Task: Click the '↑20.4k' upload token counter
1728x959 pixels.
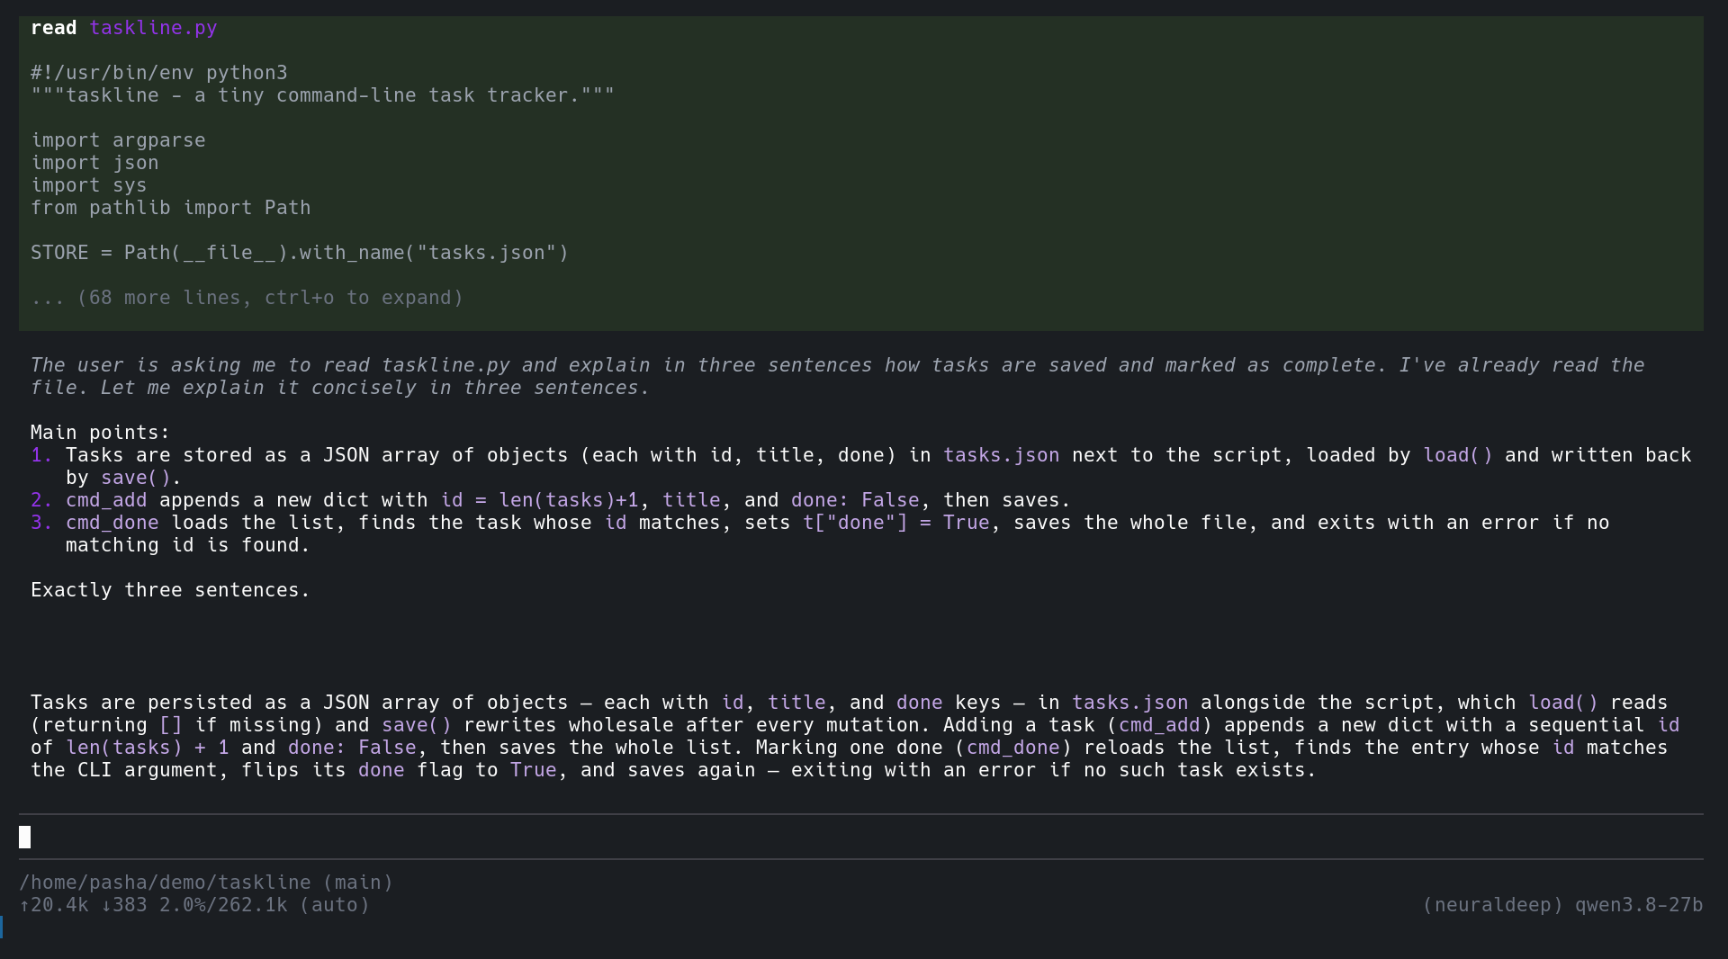Action: point(54,905)
